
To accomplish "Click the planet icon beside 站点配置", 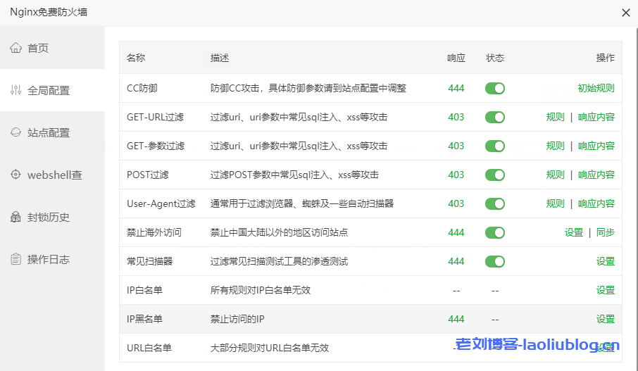I will tap(15, 132).
